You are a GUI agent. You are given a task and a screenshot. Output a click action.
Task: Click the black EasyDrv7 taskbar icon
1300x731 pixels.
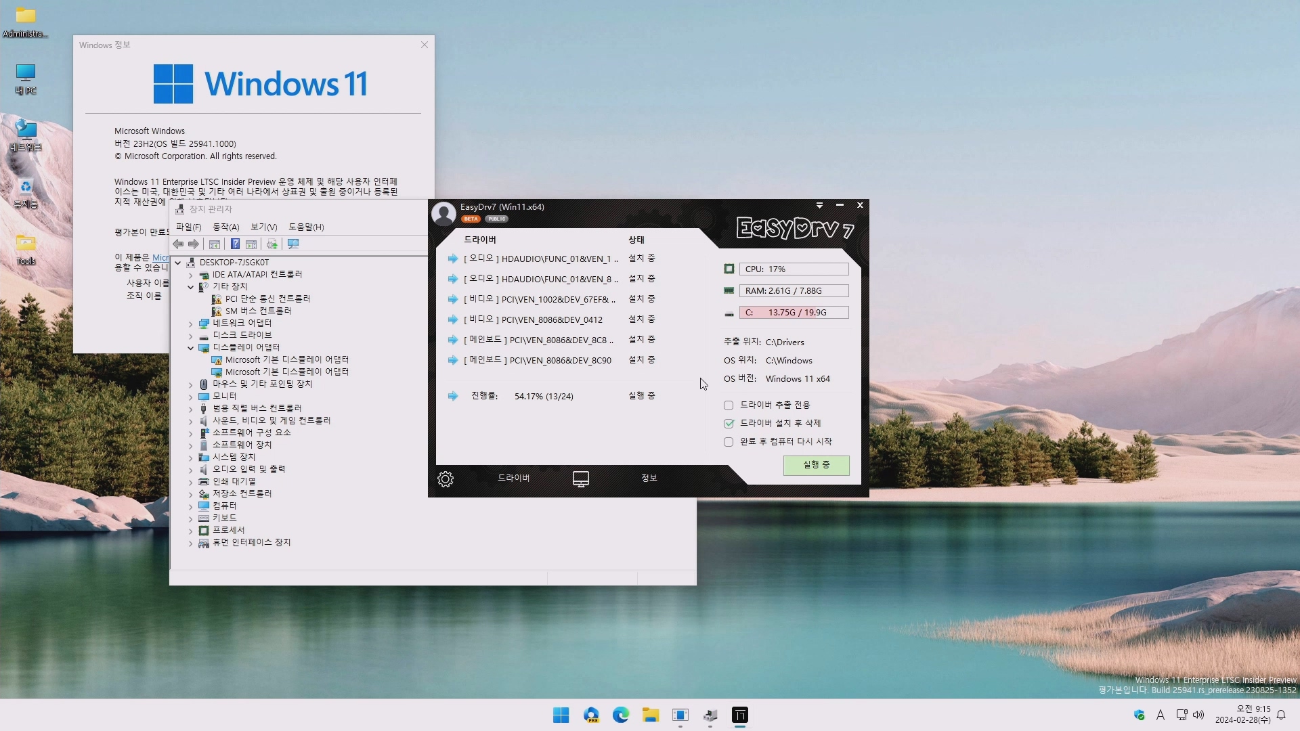click(x=740, y=715)
